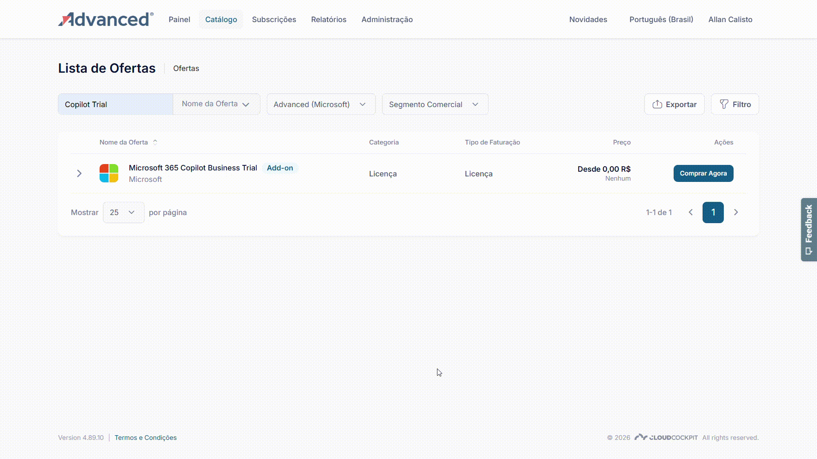Click the Exportar button

click(x=674, y=104)
